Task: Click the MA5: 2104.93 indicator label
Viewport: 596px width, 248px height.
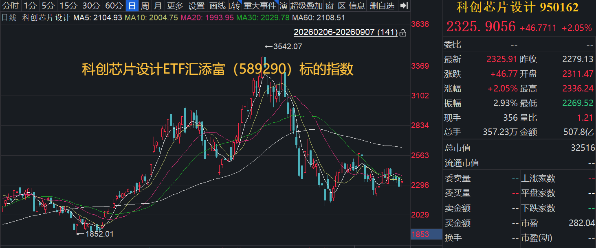Action: pyautogui.click(x=98, y=17)
